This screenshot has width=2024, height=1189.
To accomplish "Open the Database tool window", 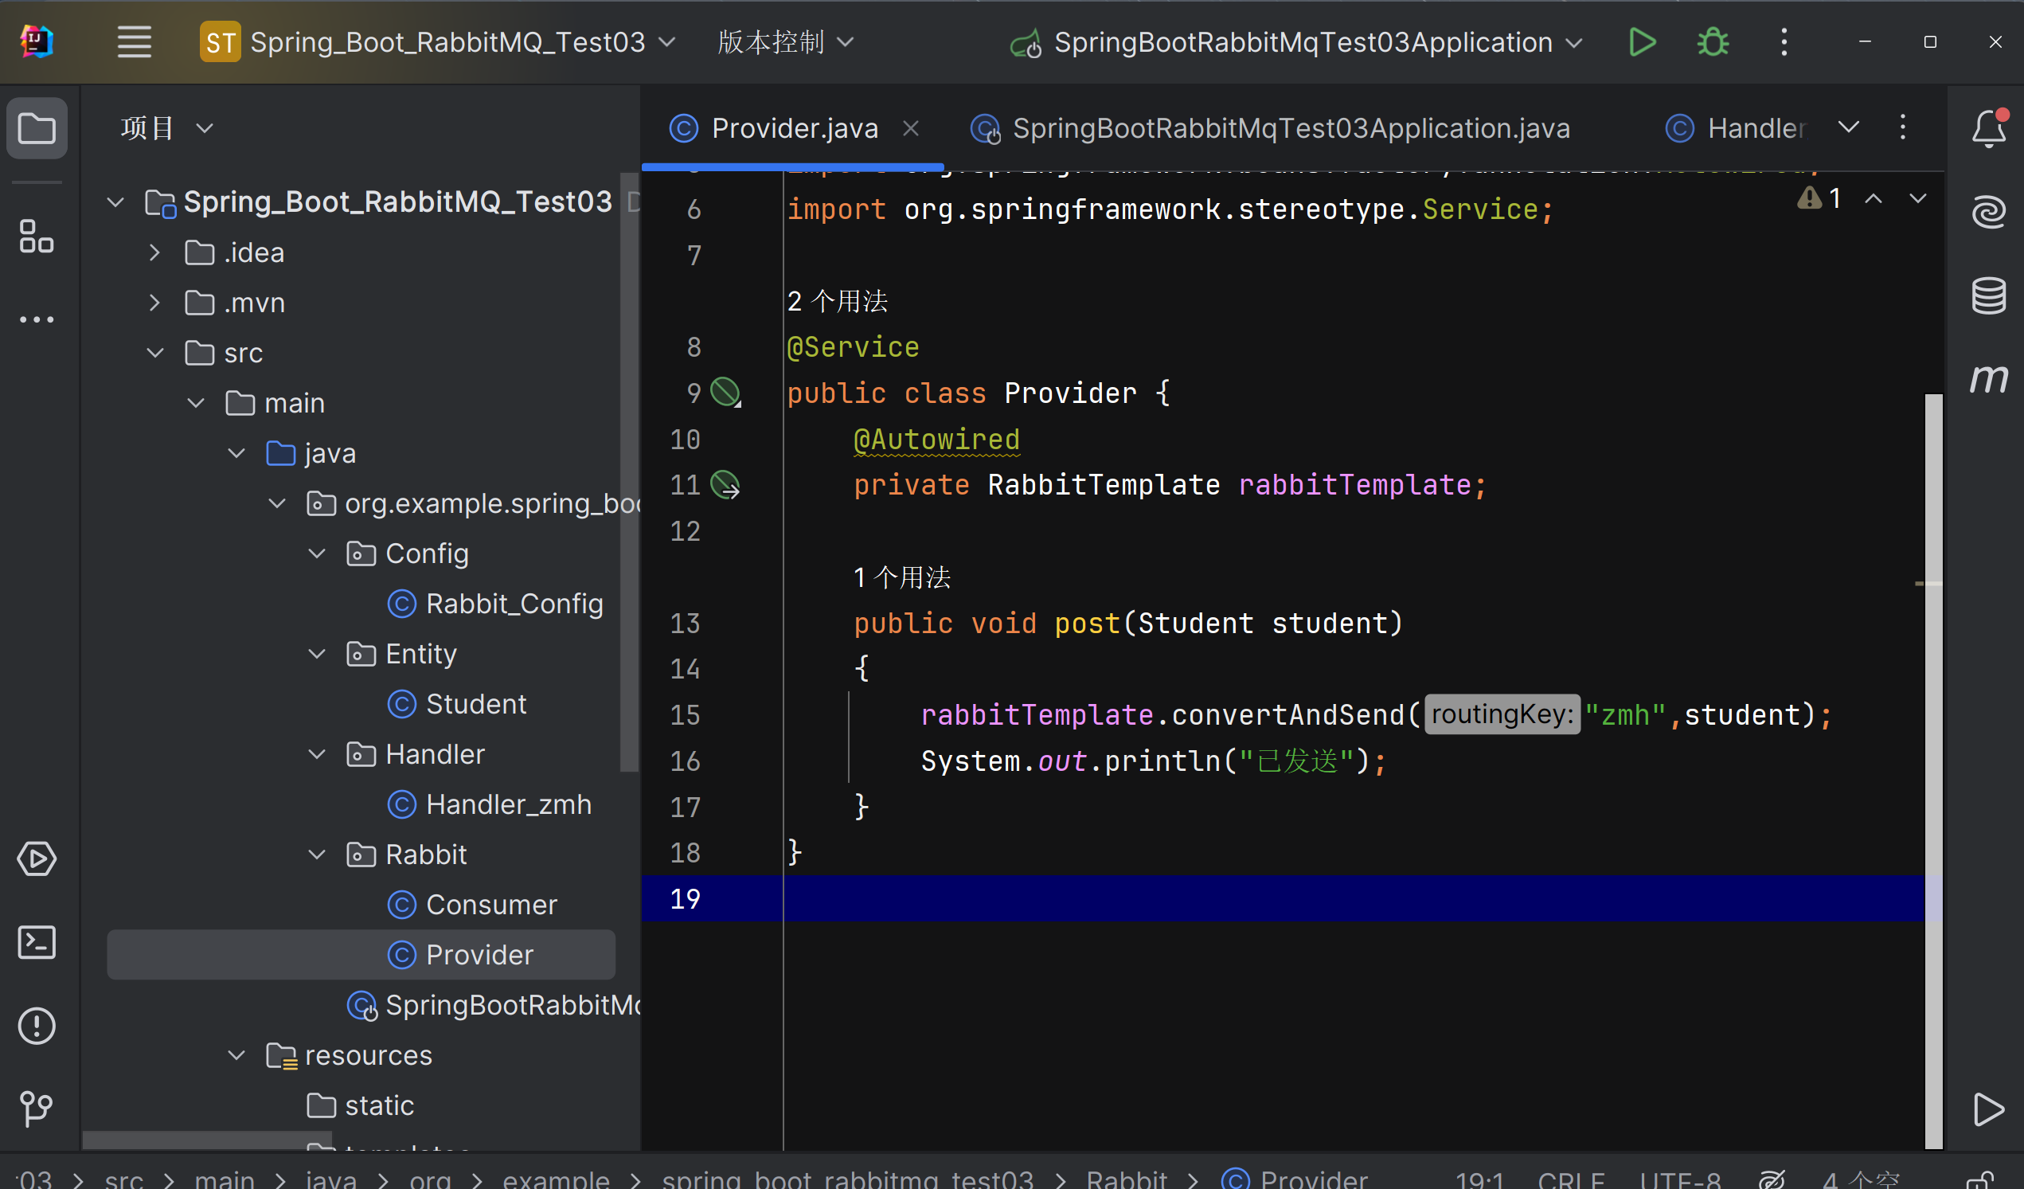I will pyautogui.click(x=1989, y=295).
